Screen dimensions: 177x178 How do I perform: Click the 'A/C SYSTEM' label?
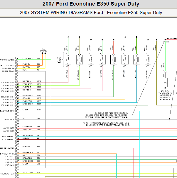(44, 50)
